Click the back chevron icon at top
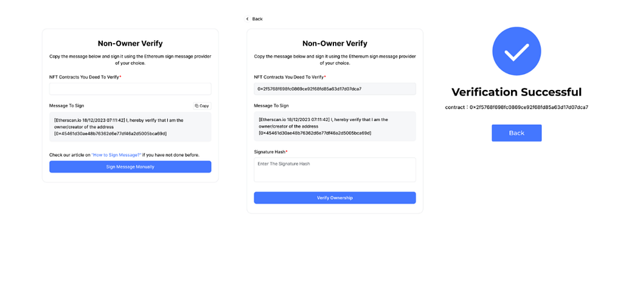623x301 pixels. click(x=248, y=19)
